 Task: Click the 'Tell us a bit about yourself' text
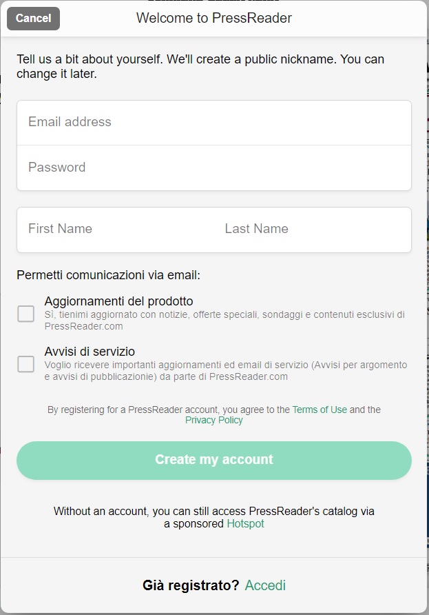tap(200, 65)
